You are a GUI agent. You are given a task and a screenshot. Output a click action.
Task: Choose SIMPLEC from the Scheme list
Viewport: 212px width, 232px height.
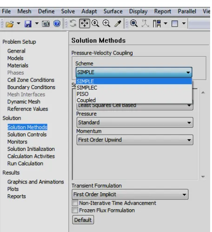coord(134,88)
